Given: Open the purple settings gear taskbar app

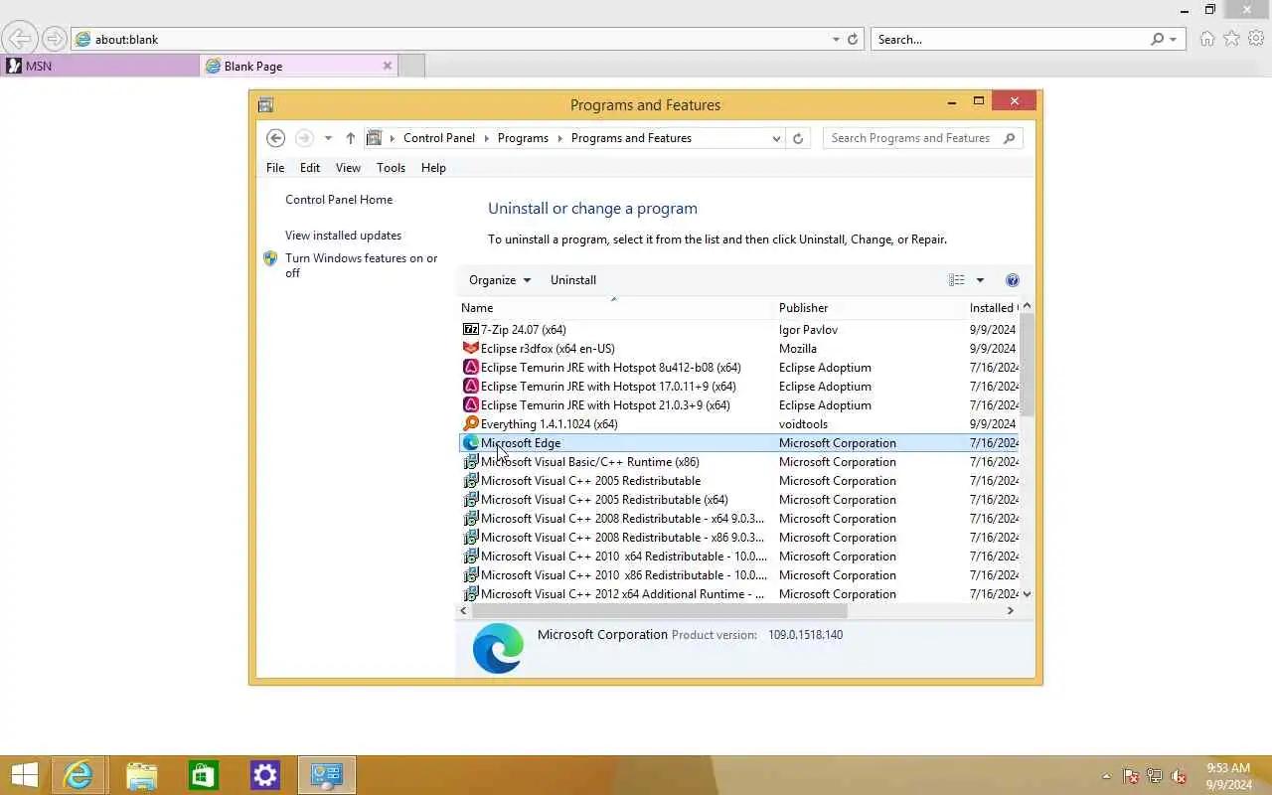Looking at the screenshot, I should [264, 775].
